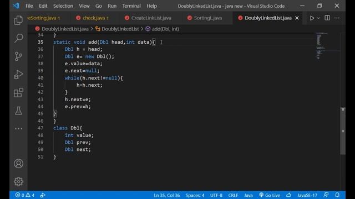Open the Accounts menu

(18, 164)
